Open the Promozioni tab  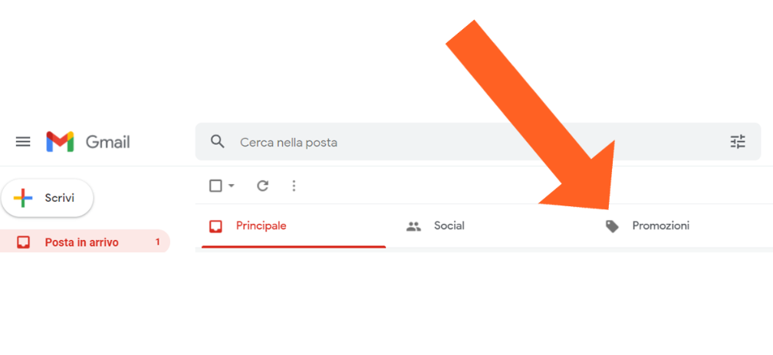pos(681,226)
